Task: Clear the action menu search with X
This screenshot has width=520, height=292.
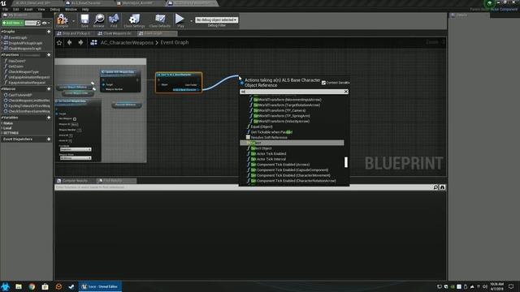Action: coord(346,92)
